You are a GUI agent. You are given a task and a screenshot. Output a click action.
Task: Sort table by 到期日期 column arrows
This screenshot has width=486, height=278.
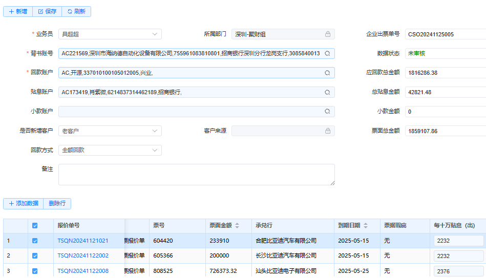366,226
